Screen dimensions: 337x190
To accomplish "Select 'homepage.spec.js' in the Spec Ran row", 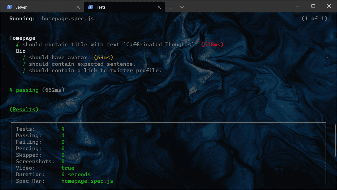I will pos(87,181).
